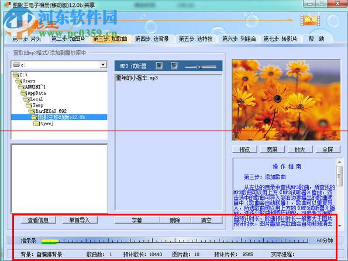The image size is (348, 261).
Task: Switch to 第六步 列组合 tab
Action: pos(239,39)
